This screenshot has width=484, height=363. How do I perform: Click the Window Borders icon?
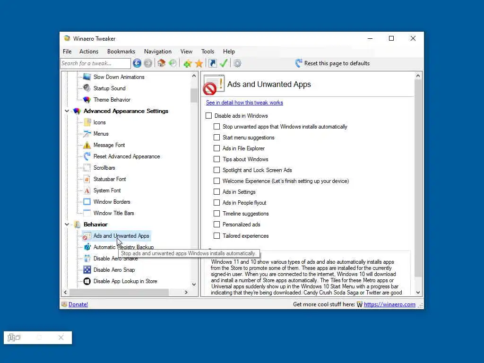point(87,201)
